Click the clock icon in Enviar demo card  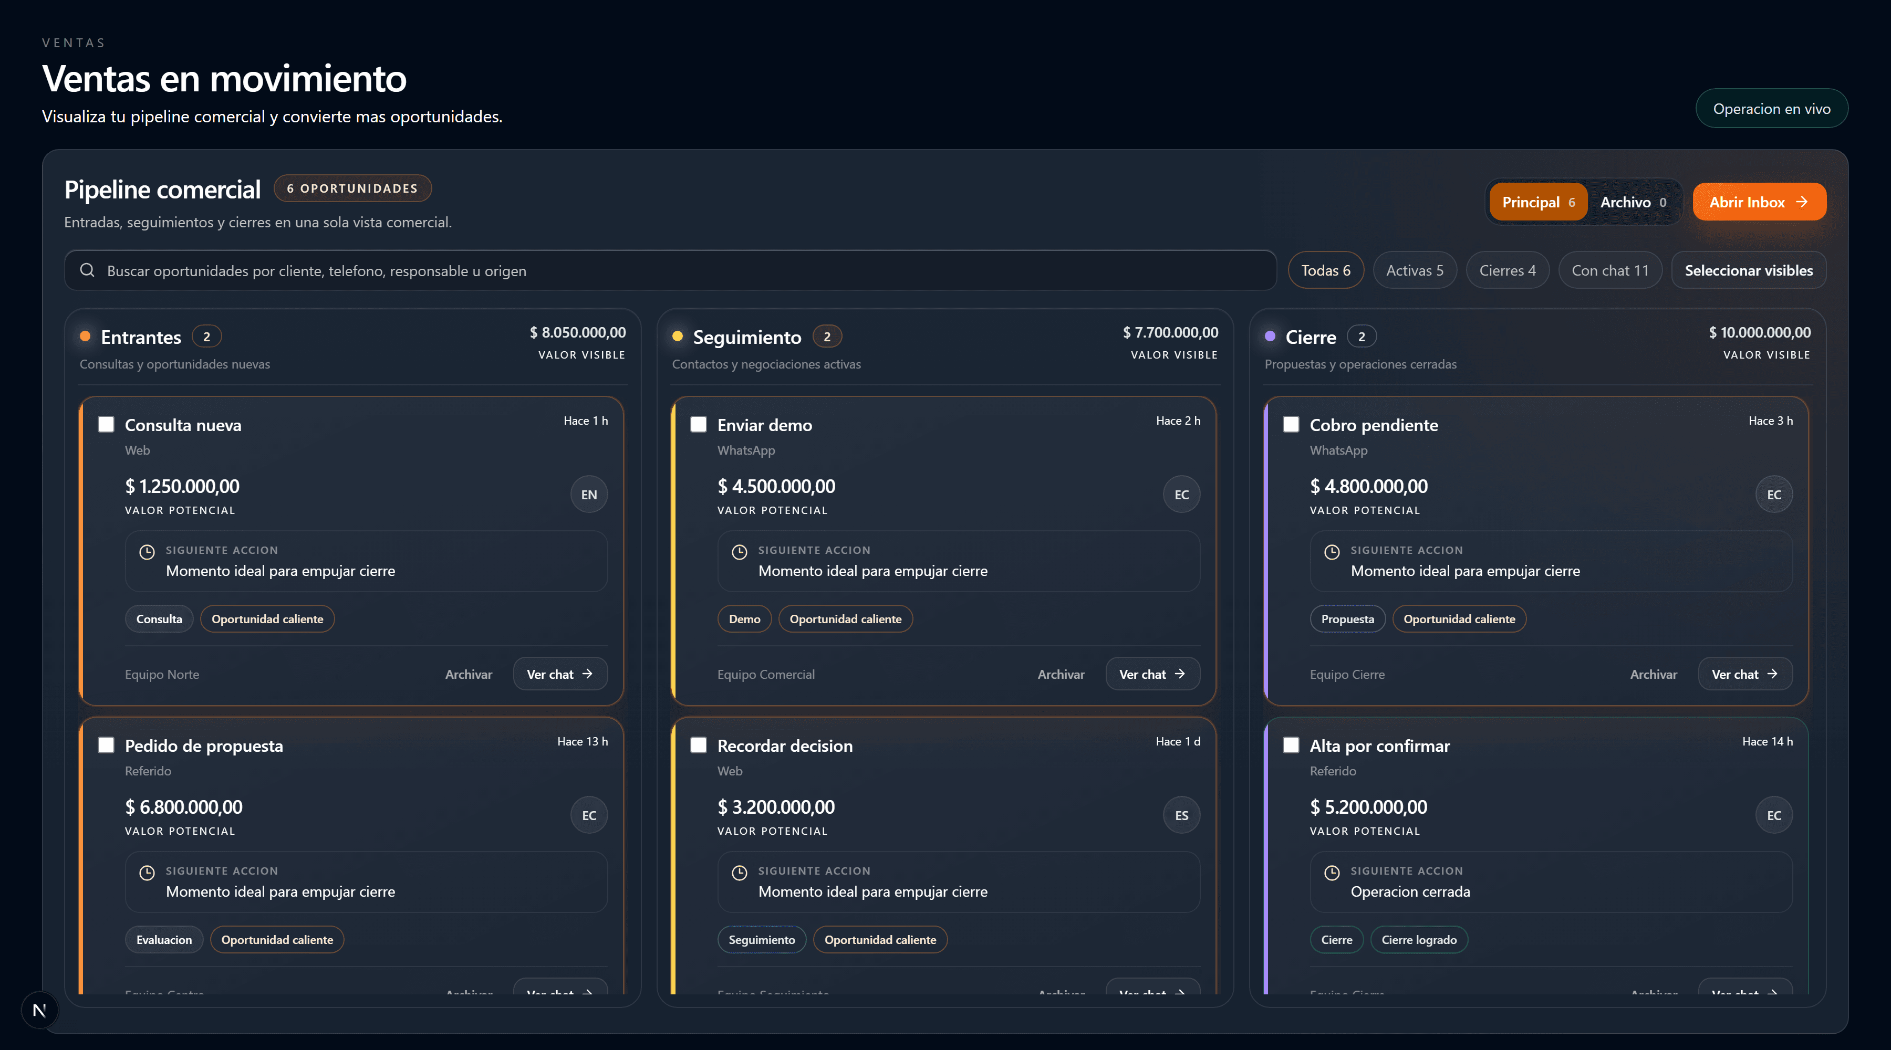click(739, 552)
